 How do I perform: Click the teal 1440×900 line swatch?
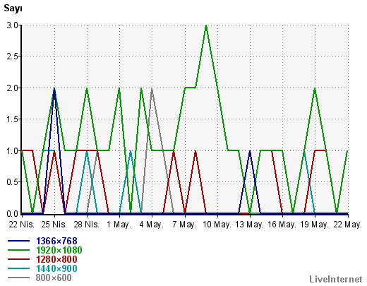click(x=19, y=268)
